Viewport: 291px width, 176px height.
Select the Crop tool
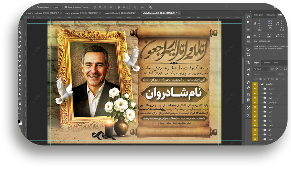pyautogui.click(x=20, y=37)
